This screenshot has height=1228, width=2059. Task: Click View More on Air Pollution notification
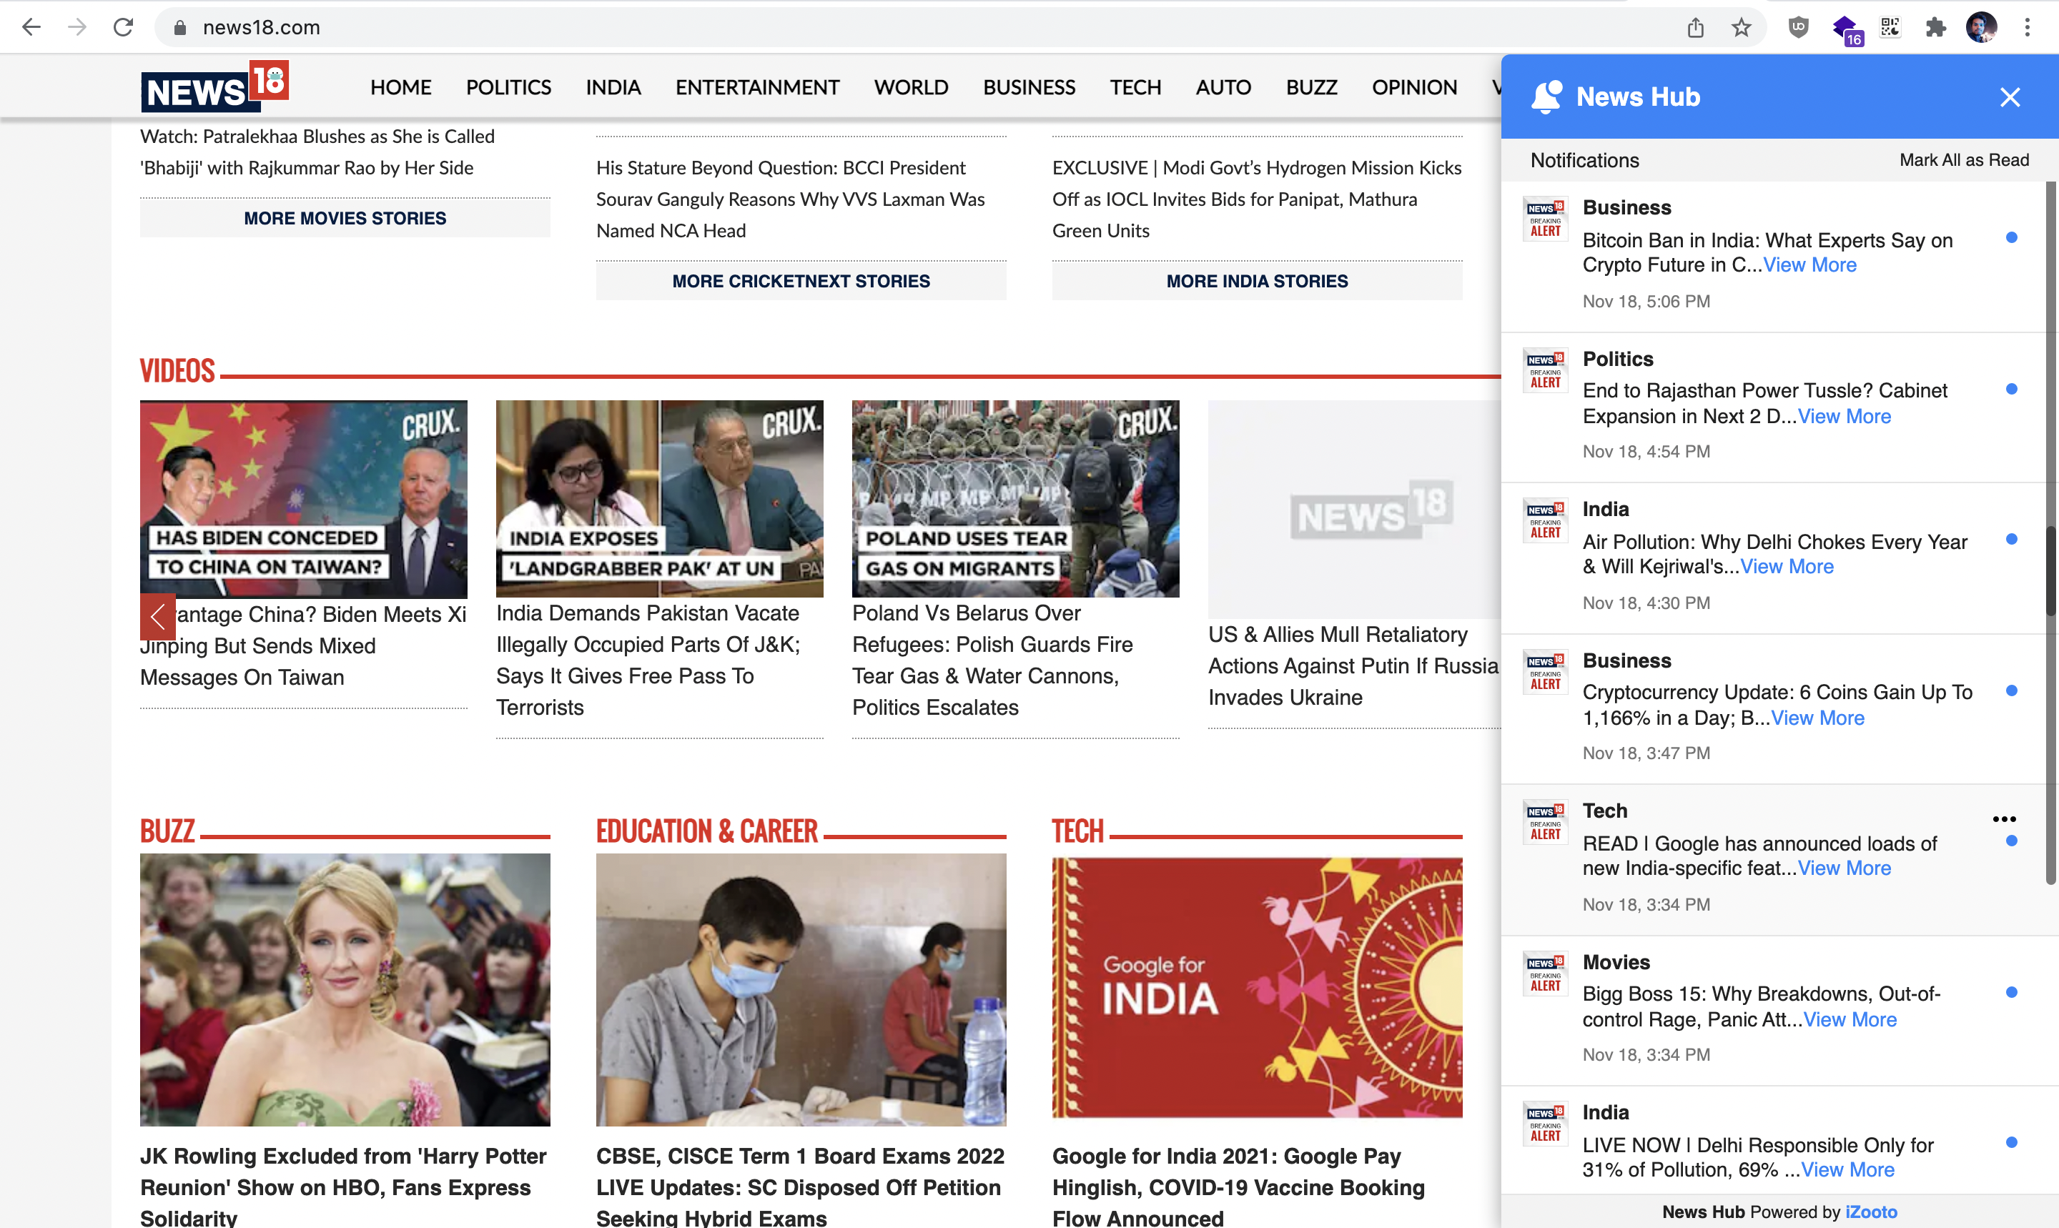tap(1787, 567)
